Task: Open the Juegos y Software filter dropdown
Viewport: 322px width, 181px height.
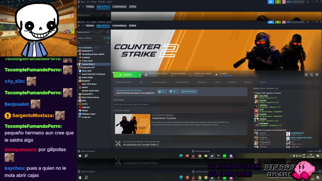Action: [90, 38]
